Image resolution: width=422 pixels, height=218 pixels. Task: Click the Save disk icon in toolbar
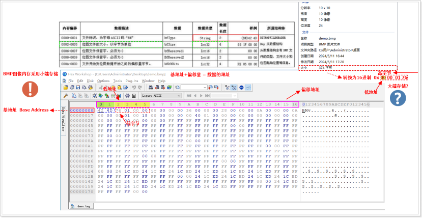(x=78, y=88)
